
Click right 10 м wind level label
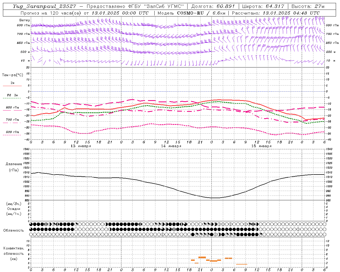point(330,61)
